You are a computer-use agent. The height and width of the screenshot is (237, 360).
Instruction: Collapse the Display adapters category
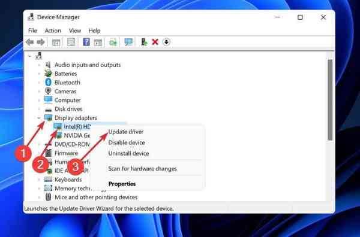tap(39, 118)
